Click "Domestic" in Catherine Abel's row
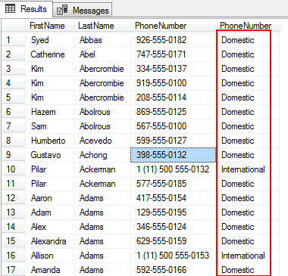The height and width of the screenshot is (276, 288). (x=248, y=54)
